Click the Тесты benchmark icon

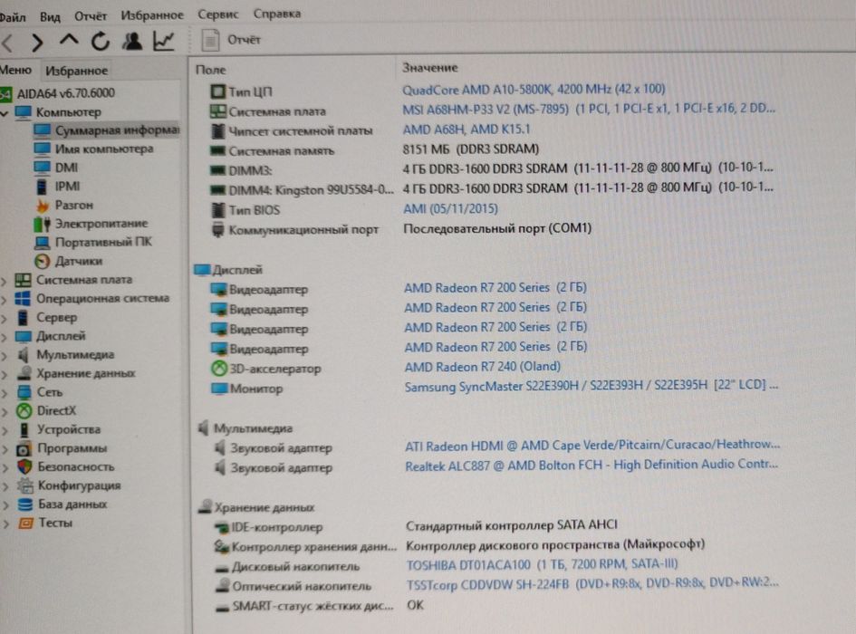[x=25, y=524]
